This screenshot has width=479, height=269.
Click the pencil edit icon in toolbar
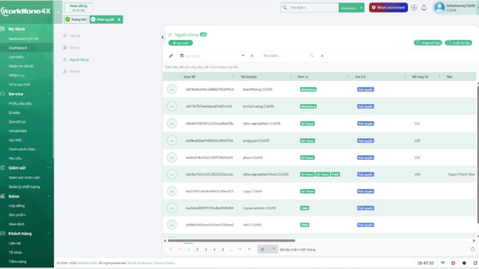171,56
